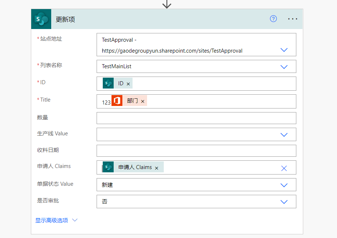Remove the ID dynamic content token
Image resolution: width=337 pixels, height=238 pixels.
coord(128,84)
